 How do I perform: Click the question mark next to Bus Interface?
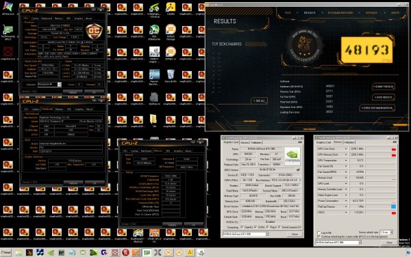pos(300,180)
